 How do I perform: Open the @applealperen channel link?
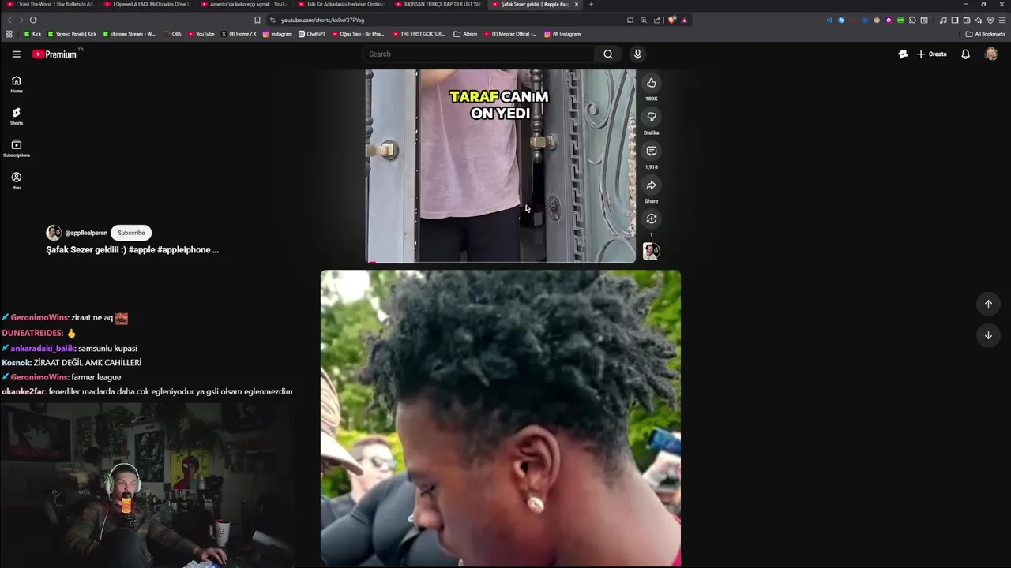(86, 233)
